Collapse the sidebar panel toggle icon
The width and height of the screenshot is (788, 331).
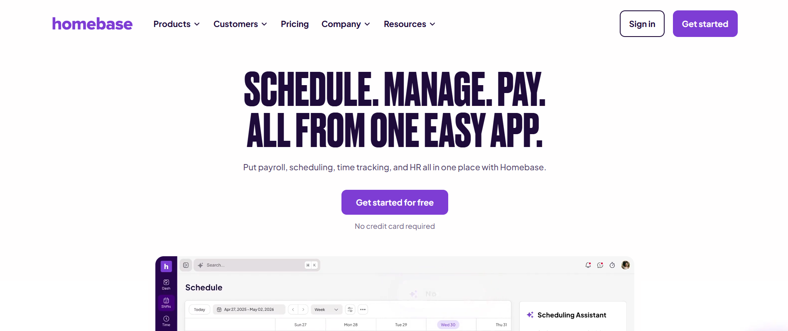(186, 265)
